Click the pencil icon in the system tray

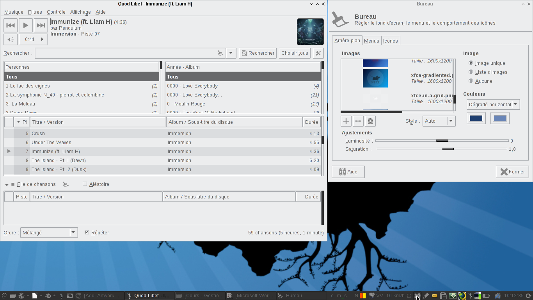[426, 296]
